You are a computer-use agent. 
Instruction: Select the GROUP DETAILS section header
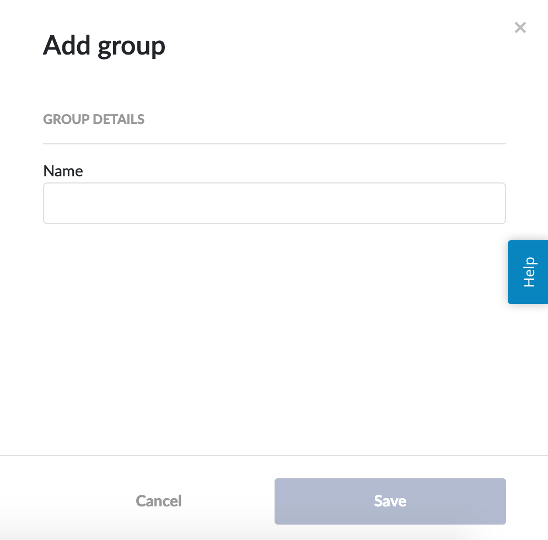tap(94, 119)
